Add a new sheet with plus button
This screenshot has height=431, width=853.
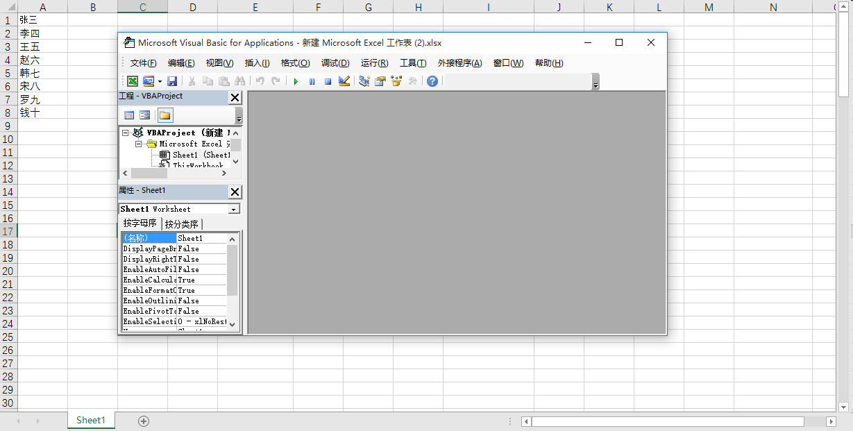coord(144,421)
